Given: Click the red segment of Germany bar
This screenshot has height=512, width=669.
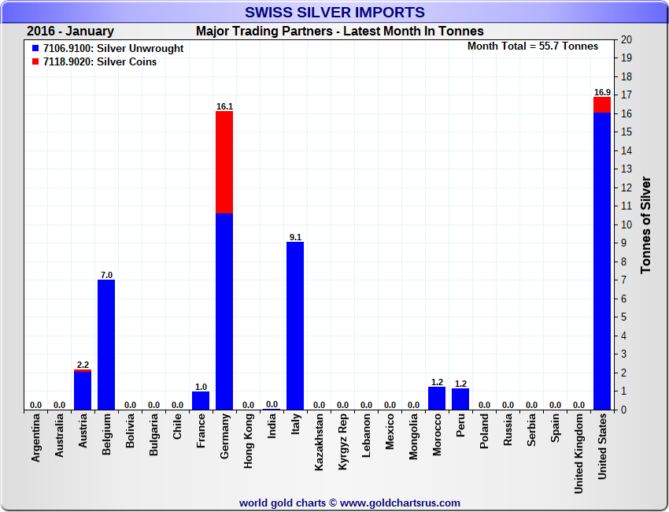Looking at the screenshot, I should click(x=224, y=161).
